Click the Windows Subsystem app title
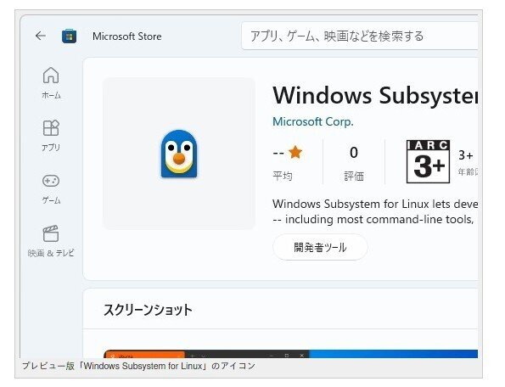The image size is (505, 387). [375, 96]
